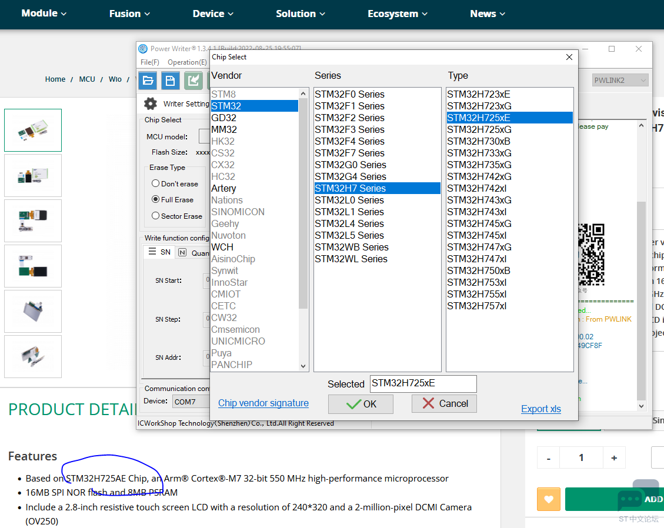This screenshot has height=528, width=664.
Task: Open Chip vendor signature link
Action: [x=263, y=403]
